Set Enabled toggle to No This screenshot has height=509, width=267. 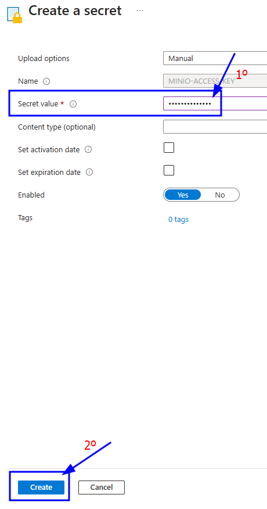(219, 195)
